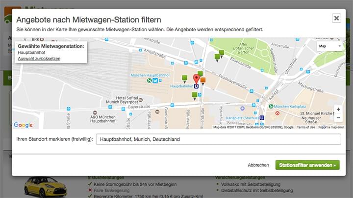Click the U-Bahn icon at Karlsplatz (Stachus)
Screen dimensions: 353x198
(x=262, y=118)
